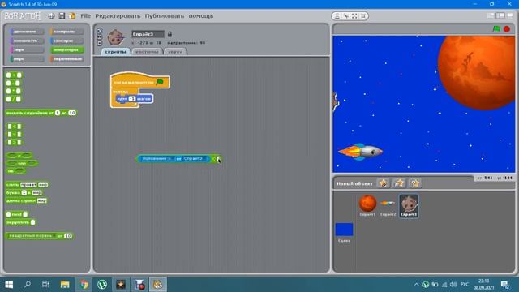This screenshot has height=292, width=519.
Task: Select the Перо blocks category
Action: tap(27, 59)
